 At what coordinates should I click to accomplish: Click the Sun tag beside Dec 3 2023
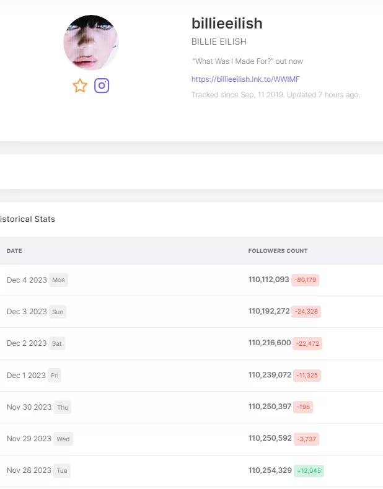(58, 312)
